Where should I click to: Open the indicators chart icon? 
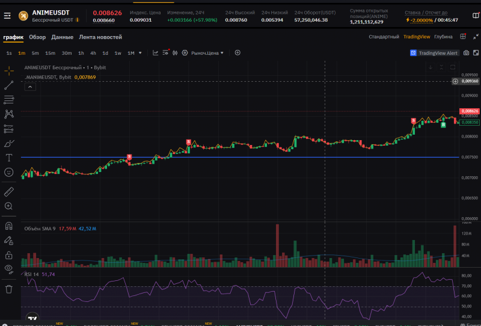coord(156,53)
